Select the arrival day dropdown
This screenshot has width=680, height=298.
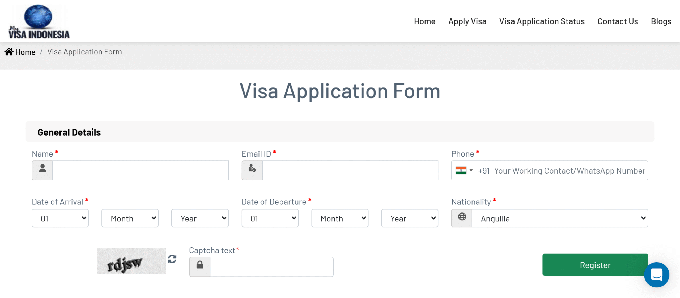(x=60, y=218)
